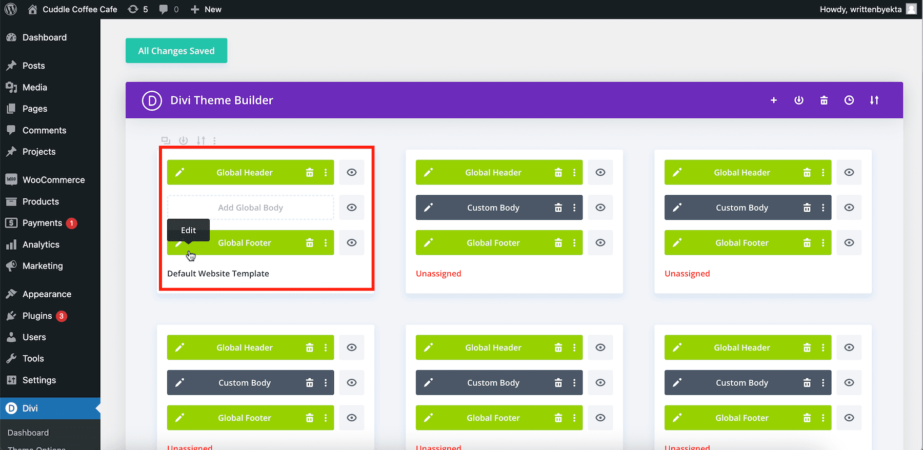Click the New button in the admin bar
The width and height of the screenshot is (923, 450).
[206, 9]
